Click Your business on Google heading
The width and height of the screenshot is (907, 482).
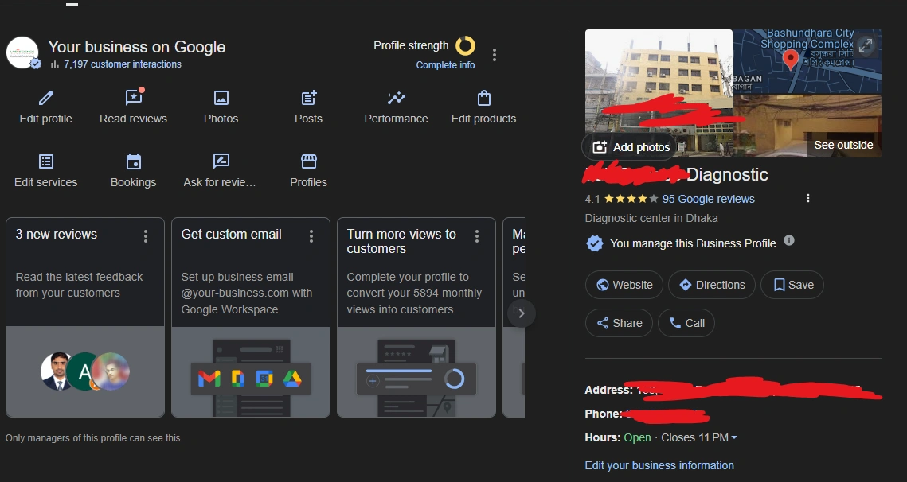136,47
